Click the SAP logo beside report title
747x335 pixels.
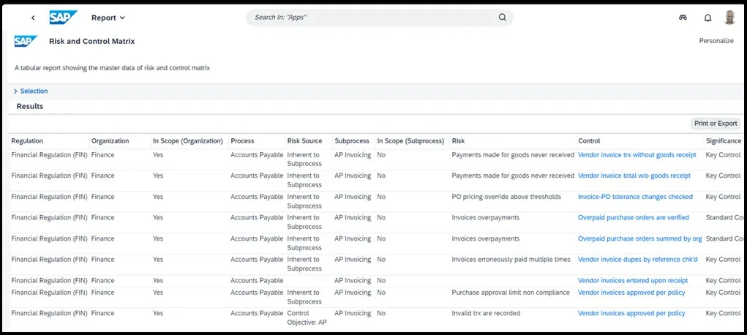click(26, 42)
